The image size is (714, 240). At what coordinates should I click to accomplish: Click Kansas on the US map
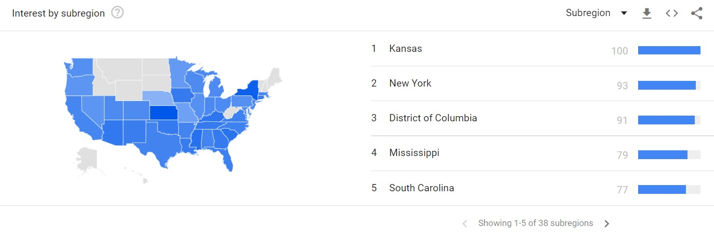click(x=163, y=112)
